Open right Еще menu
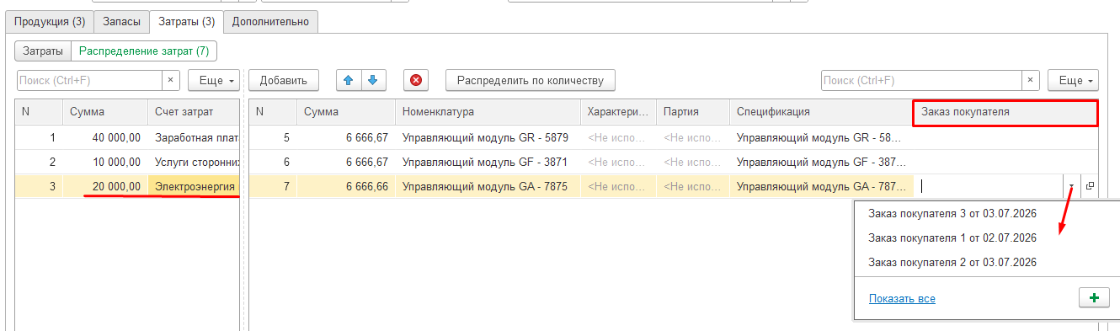Viewport: 1120px width, 331px height. pyautogui.click(x=1073, y=80)
